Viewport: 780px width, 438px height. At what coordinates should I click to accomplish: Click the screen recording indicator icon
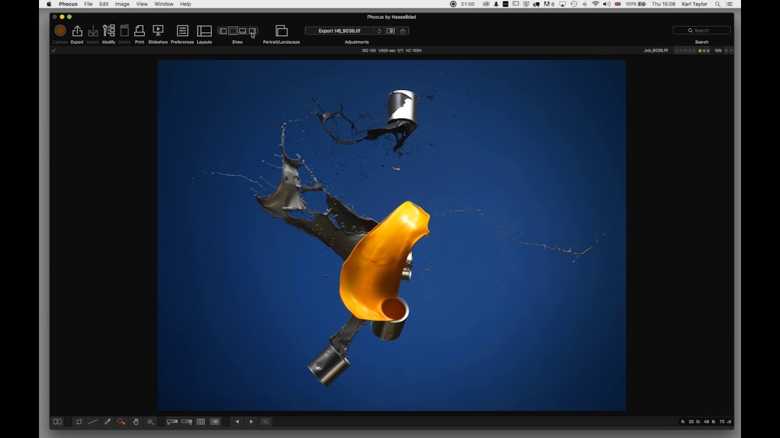pos(453,4)
